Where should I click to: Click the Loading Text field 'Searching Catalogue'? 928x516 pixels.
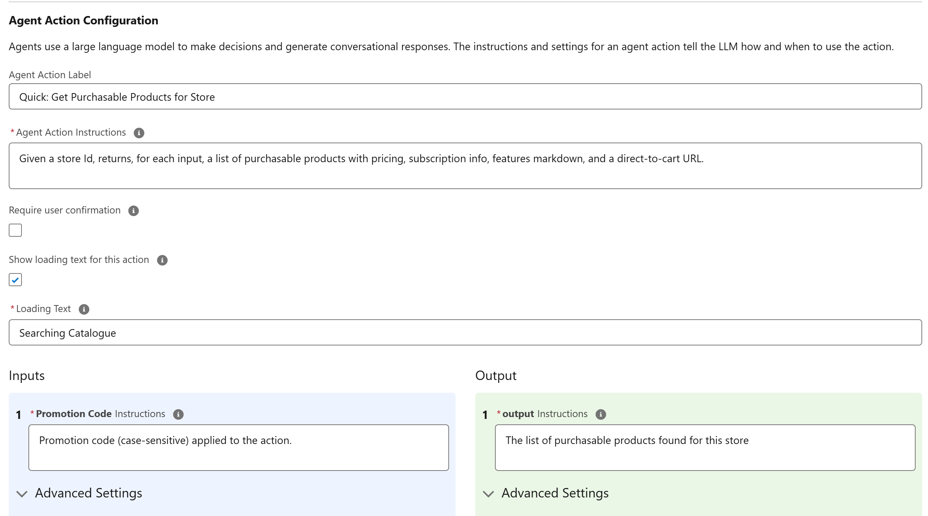pyautogui.click(x=465, y=333)
